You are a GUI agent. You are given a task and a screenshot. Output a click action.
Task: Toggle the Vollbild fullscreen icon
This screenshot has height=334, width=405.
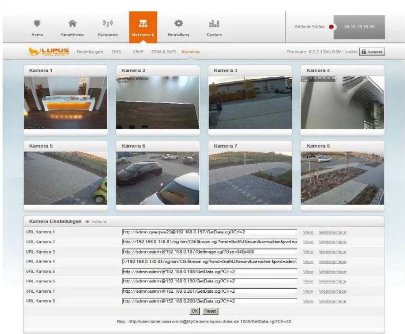click(x=87, y=222)
